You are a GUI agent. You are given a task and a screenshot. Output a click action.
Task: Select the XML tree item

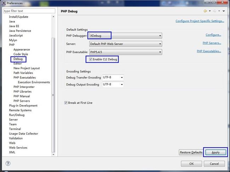coord(12,152)
